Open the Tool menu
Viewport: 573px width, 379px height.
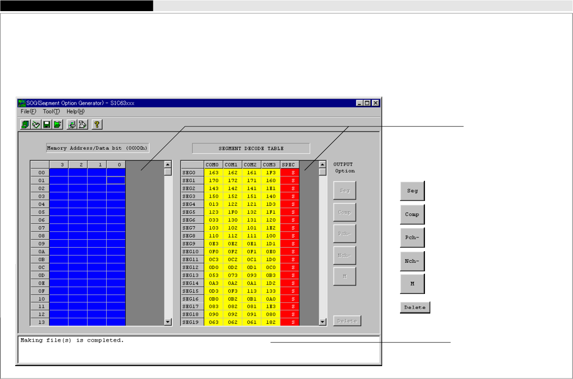51,111
